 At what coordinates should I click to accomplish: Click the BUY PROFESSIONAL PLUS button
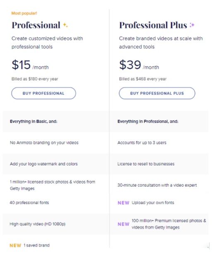[x=157, y=93]
